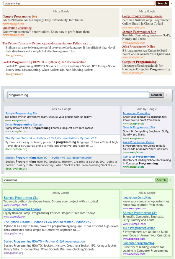Open 'Computer Programming' ad in brown sidebar
This screenshot has width=175, height=259.
(139, 62)
